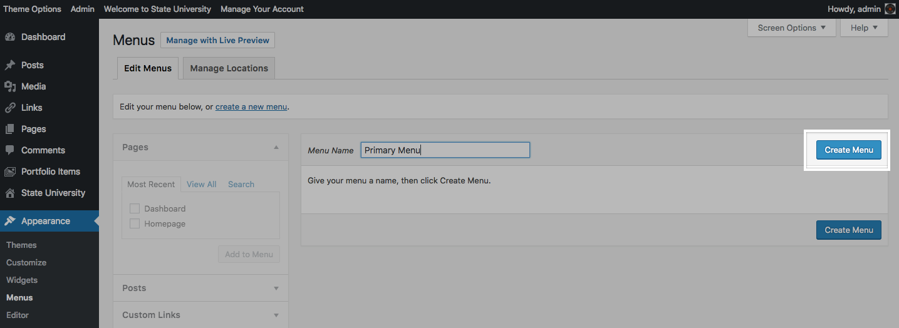Screen dimensions: 899x328
Task: Click Manage with Live Preview button
Action: [217, 40]
